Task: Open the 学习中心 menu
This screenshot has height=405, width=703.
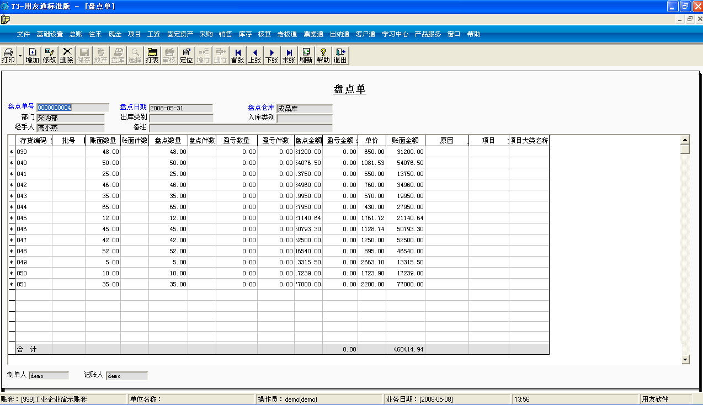Action: point(395,34)
